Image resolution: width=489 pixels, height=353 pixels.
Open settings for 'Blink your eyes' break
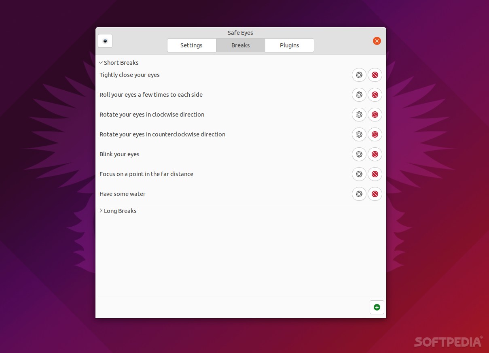[359, 154]
